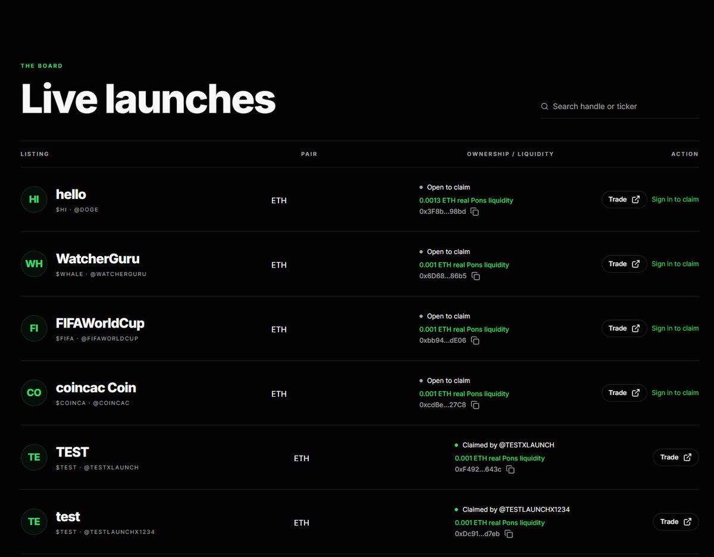The height and width of the screenshot is (557, 714).
Task: Focus the Search handle or ticker field
Action: point(619,106)
